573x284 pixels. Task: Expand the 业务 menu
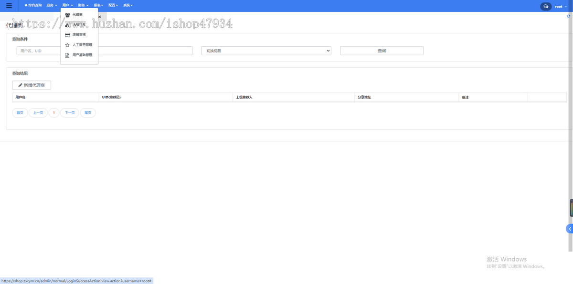click(52, 5)
